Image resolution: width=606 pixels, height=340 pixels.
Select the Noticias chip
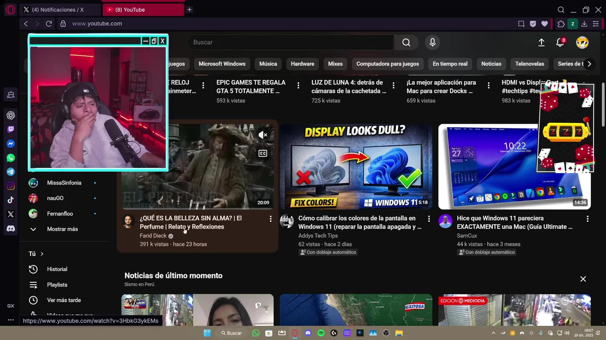pos(491,64)
